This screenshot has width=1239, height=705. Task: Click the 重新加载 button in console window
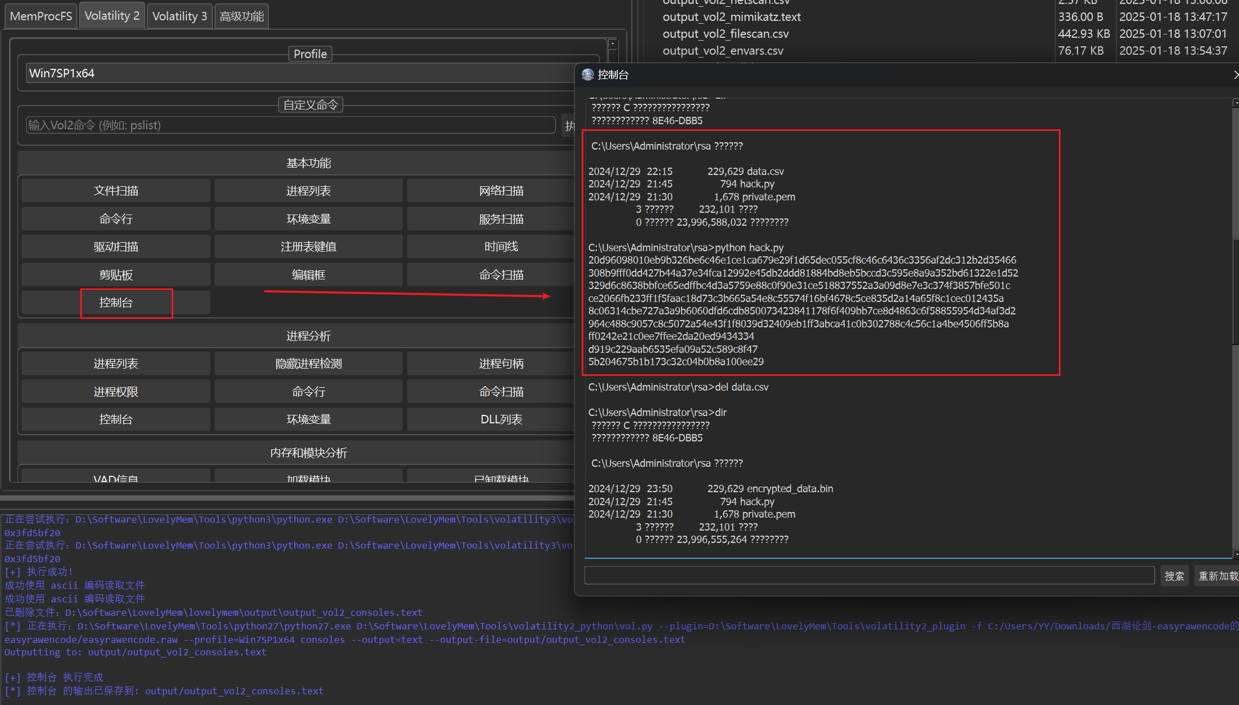(x=1218, y=576)
